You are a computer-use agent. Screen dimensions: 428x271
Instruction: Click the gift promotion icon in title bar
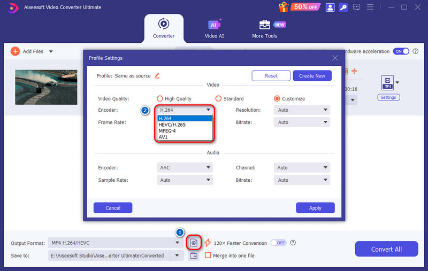pos(284,7)
